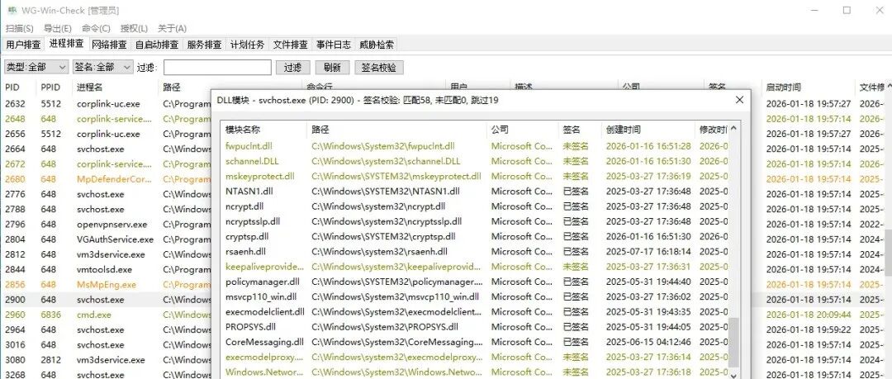The image size is (892, 379).
Task: Switch to the 服务排查 tab
Action: 204,45
